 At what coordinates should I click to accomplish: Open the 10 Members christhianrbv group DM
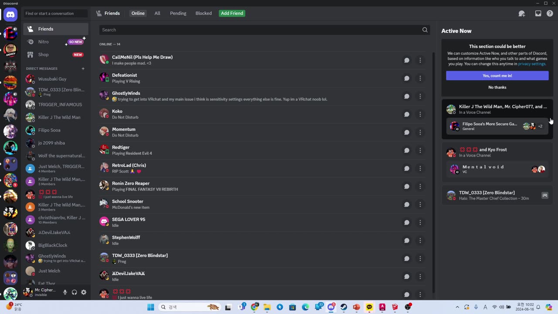[x=56, y=220]
